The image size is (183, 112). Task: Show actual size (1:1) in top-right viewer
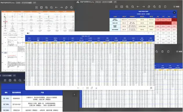tap(122, 7)
